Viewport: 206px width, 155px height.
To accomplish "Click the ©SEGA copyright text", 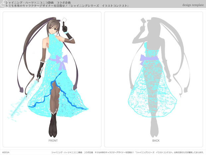I will pos(6,152).
